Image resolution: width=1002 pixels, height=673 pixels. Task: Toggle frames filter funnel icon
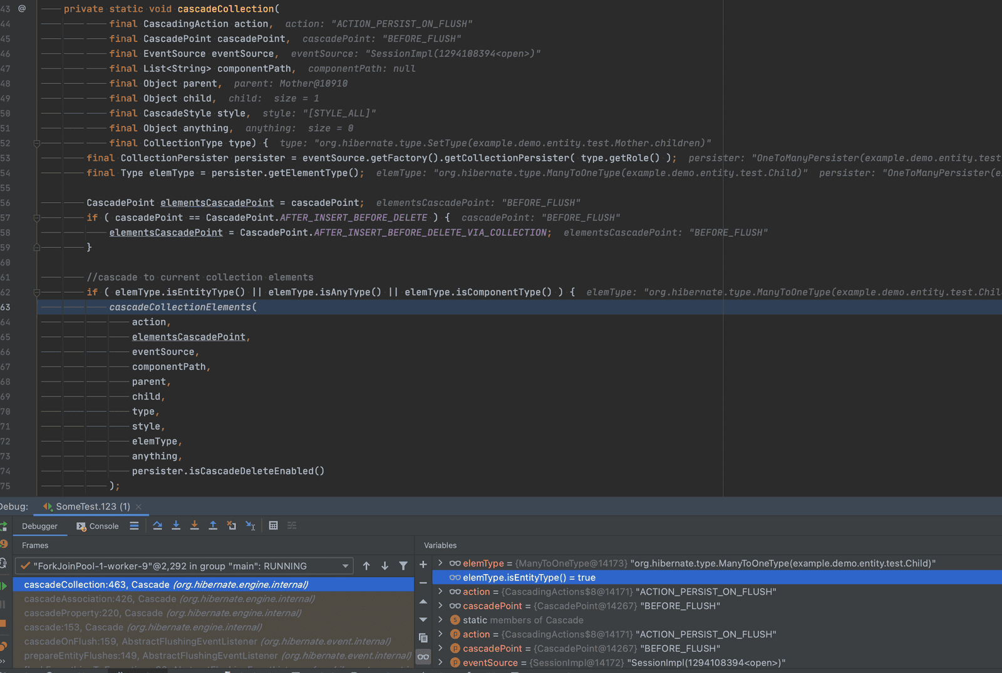(403, 566)
